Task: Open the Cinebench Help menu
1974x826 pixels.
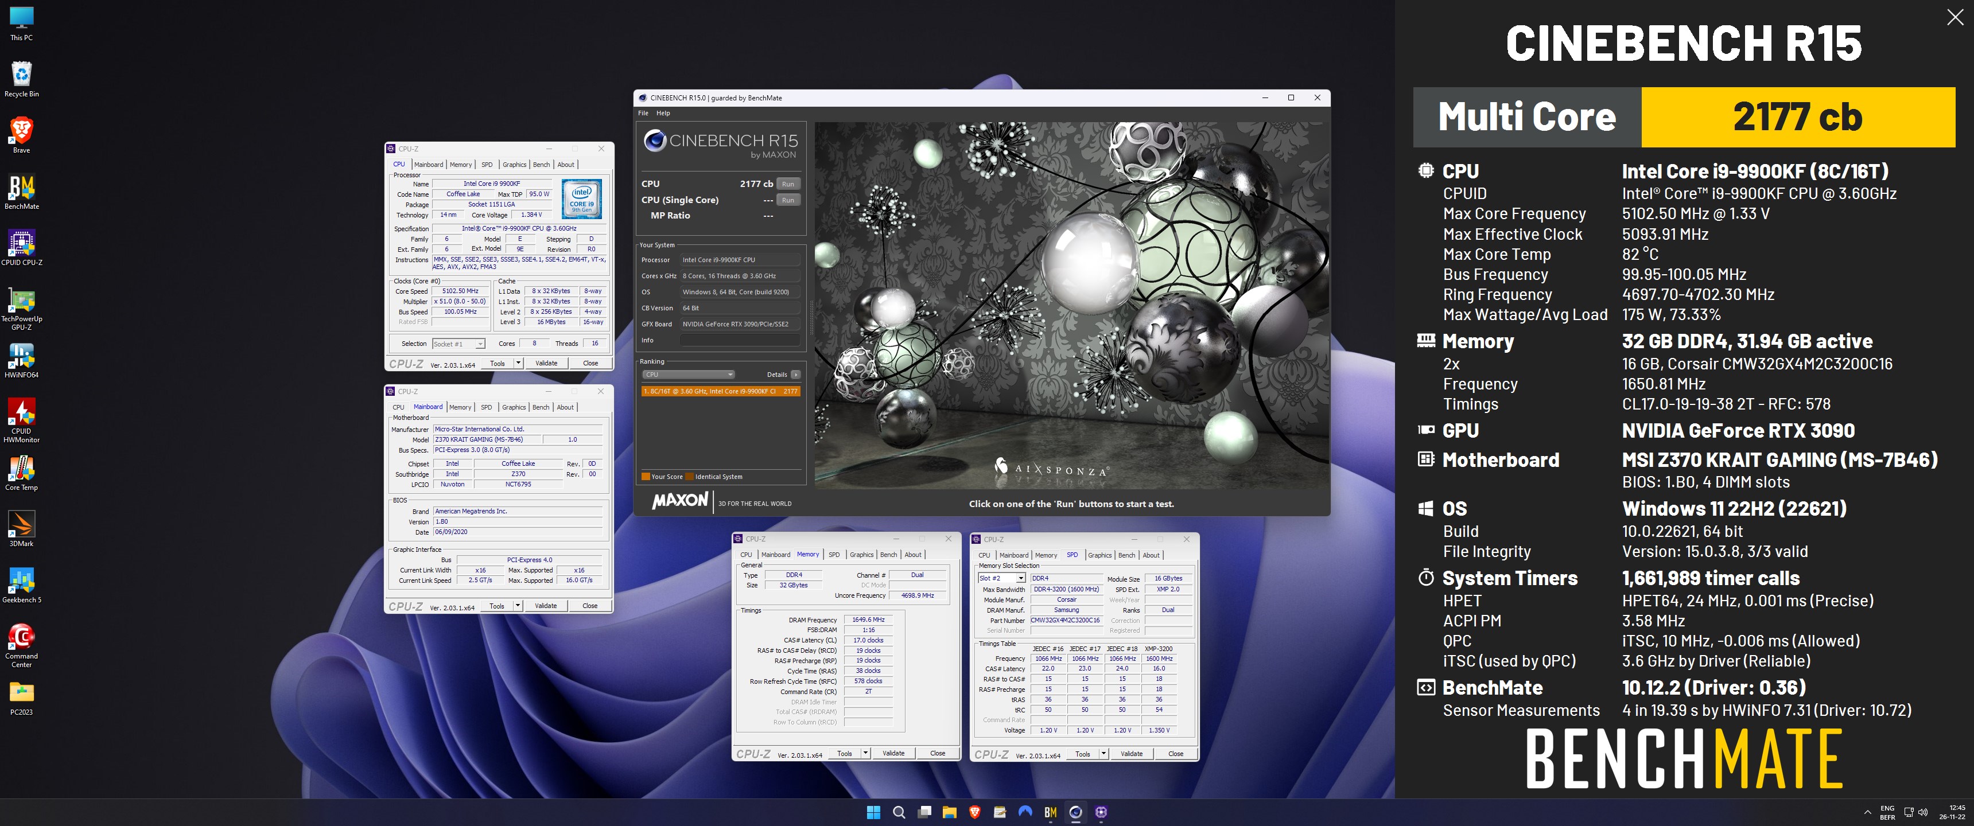Action: (x=663, y=114)
